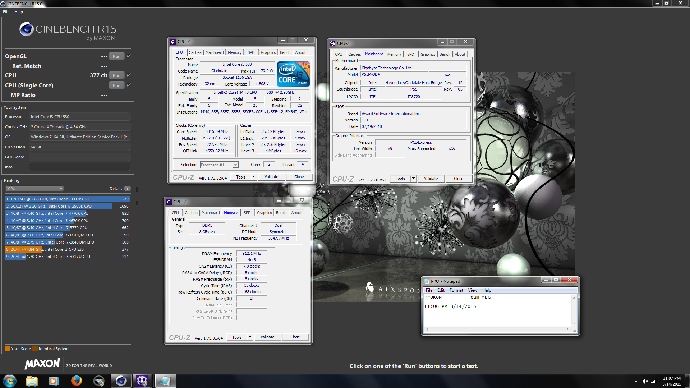Screen dimensions: 690x388
Task: Click the CPU-Z window title icon (CPU tab)
Action: [x=173, y=41]
